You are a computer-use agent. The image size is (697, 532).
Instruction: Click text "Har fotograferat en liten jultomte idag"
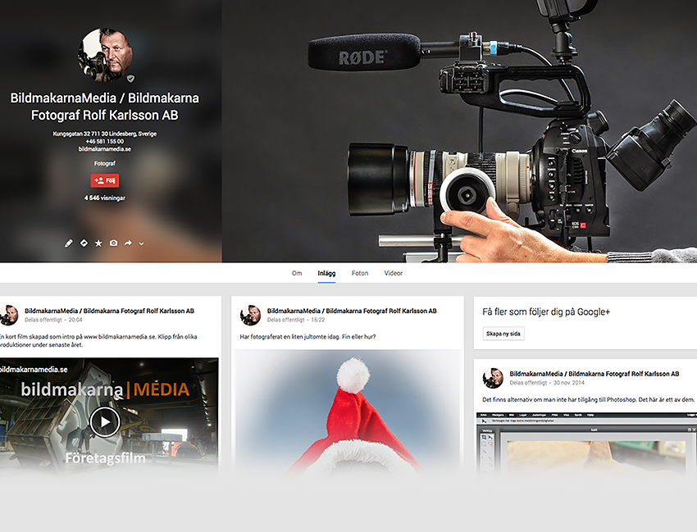(289, 336)
